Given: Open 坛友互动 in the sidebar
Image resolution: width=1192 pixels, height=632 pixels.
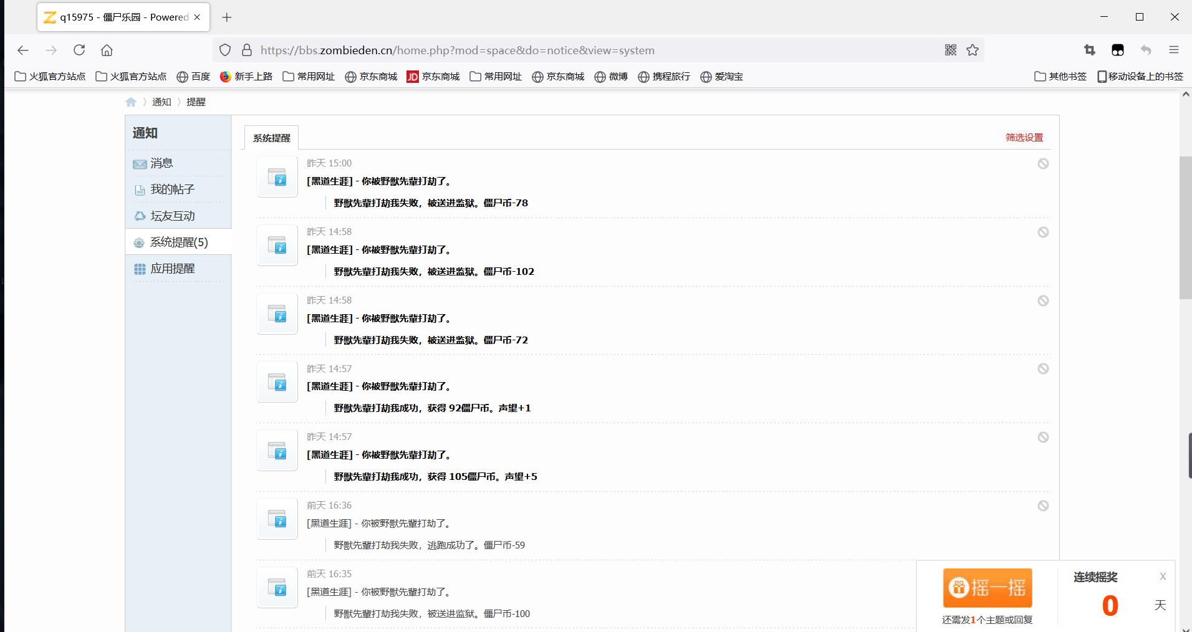Looking at the screenshot, I should click(x=173, y=216).
